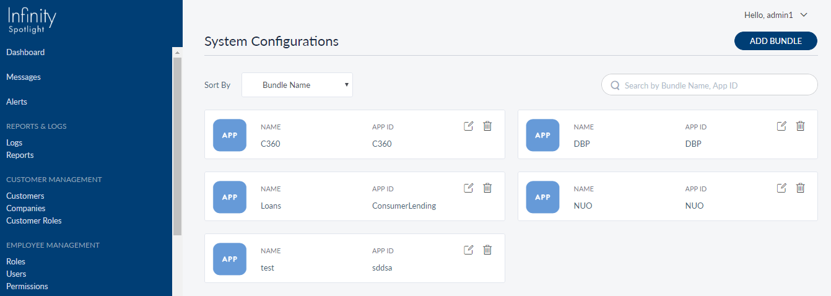Open the Customer Roles link
831x296 pixels.
point(34,221)
